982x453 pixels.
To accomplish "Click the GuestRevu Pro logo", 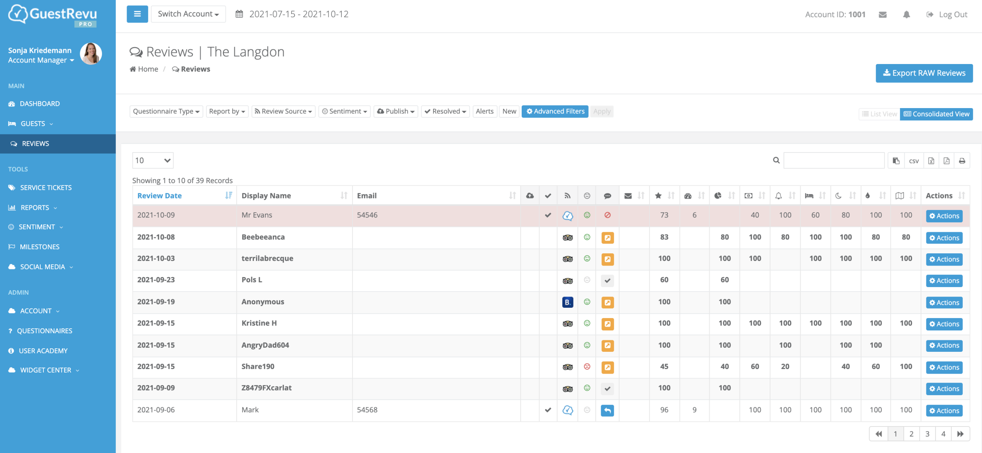I will (53, 15).
